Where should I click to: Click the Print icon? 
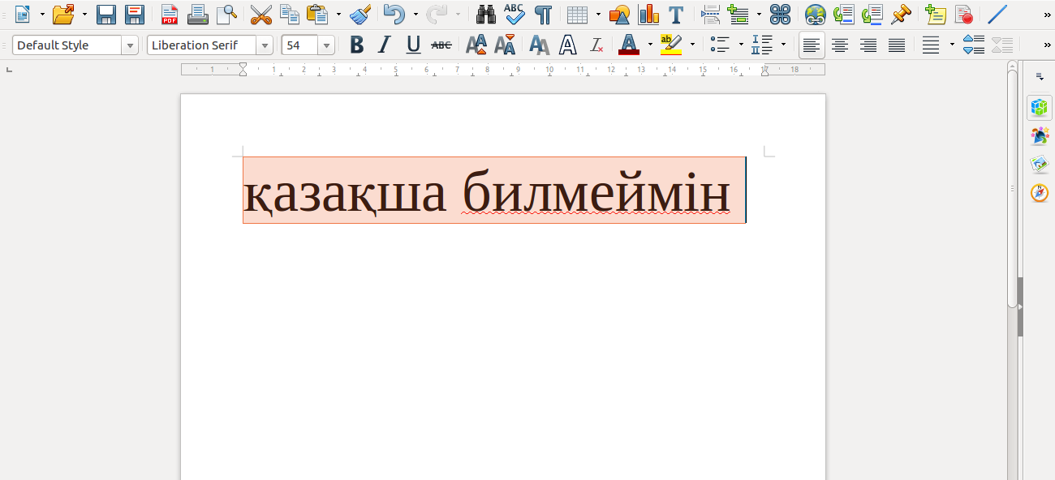(x=197, y=14)
